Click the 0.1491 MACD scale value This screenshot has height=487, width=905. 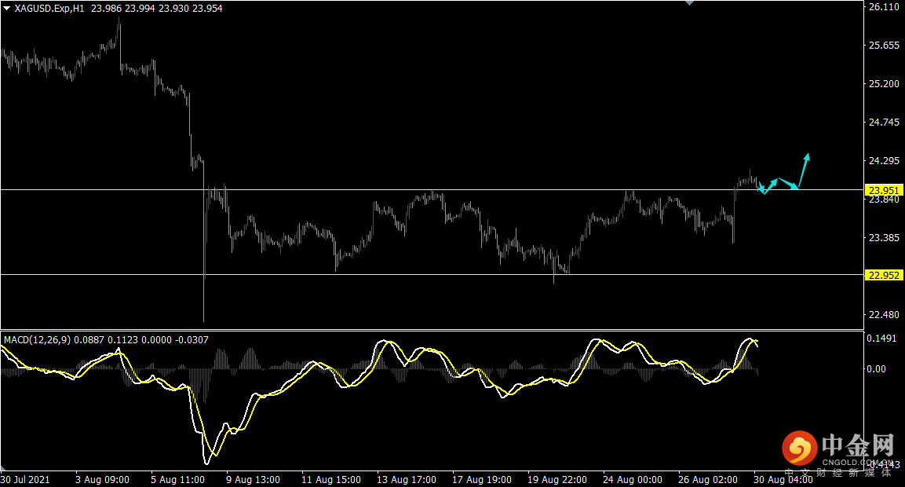881,339
